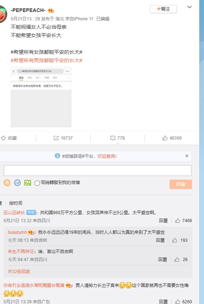The image size is (204, 304).
Task: Sort comments by 按时间
Action: pyautogui.click(x=16, y=203)
